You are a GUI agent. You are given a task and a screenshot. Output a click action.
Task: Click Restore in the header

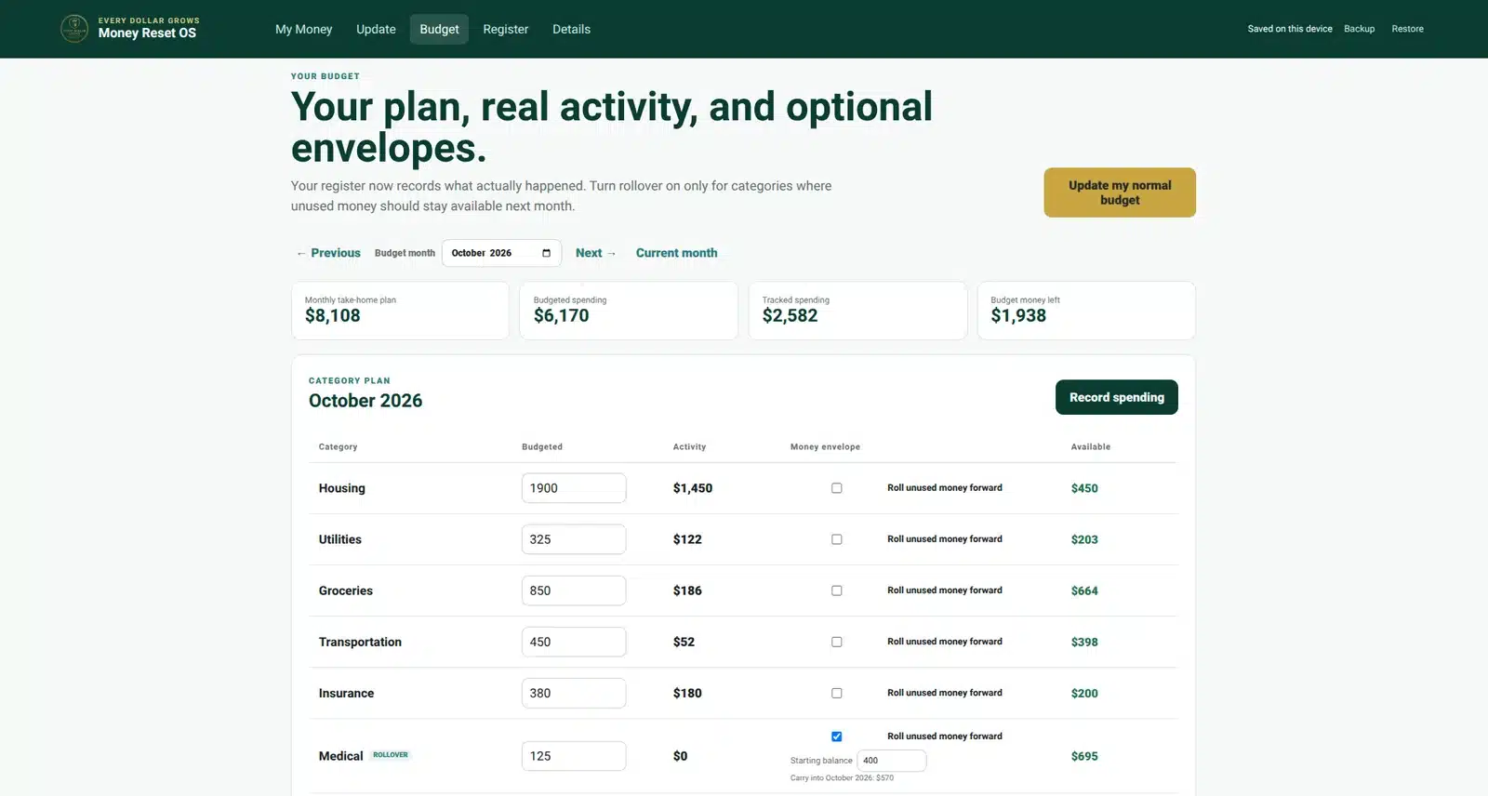tap(1407, 29)
